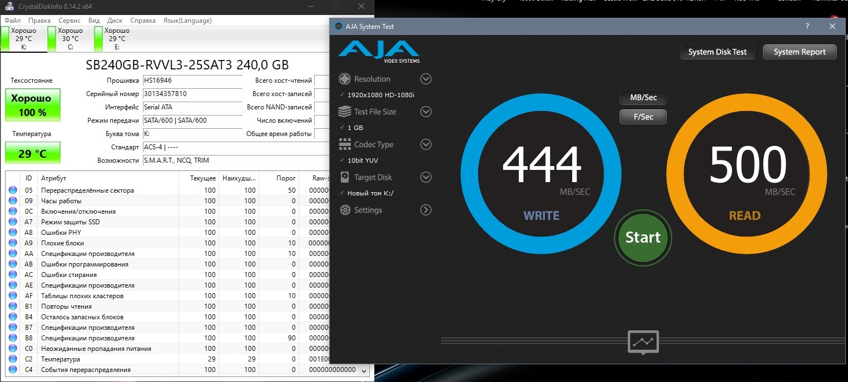The height and width of the screenshot is (382, 848).
Task: Click the AJA Video Systems logo
Action: [x=379, y=52]
